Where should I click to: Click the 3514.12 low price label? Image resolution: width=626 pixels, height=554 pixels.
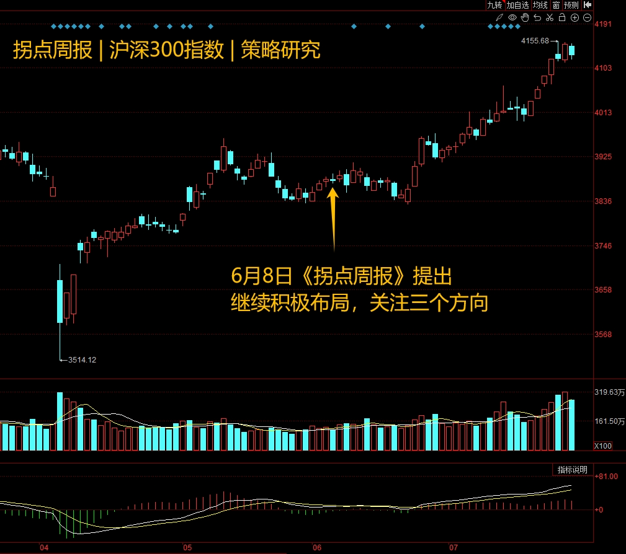click(x=83, y=360)
